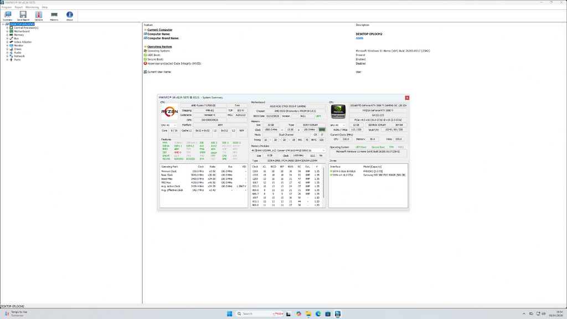The width and height of the screenshot is (567, 319).
Task: Click the Dual-Channel mode field
Action: point(286,135)
